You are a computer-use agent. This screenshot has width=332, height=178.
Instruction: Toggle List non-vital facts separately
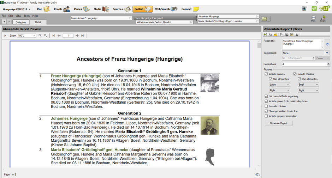(x=266, y=96)
